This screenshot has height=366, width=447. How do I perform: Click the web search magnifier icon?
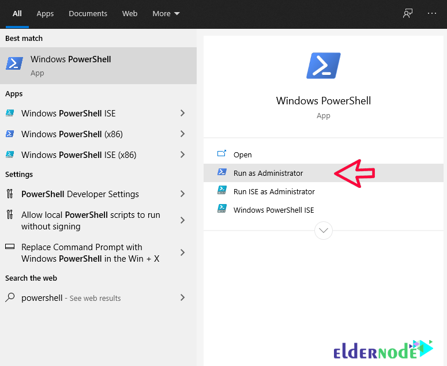pos(10,297)
